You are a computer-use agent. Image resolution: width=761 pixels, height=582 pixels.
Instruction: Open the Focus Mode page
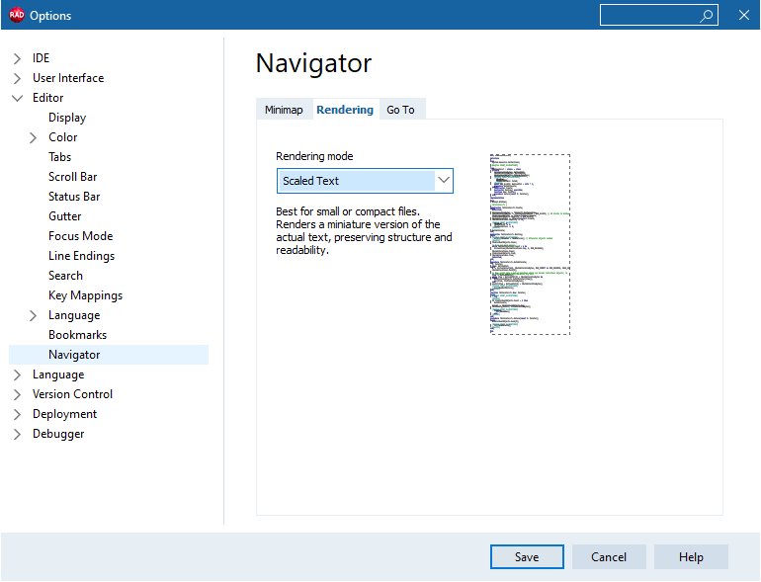click(x=81, y=236)
